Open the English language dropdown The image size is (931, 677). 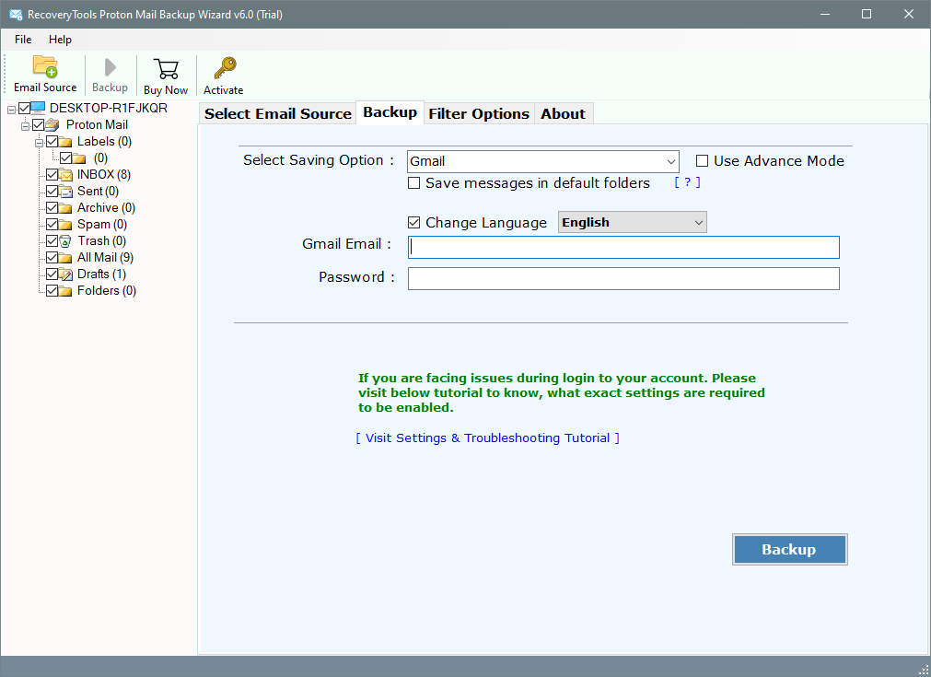(x=632, y=222)
